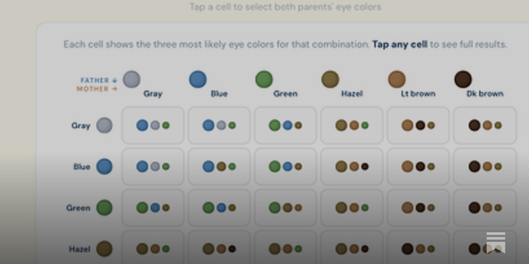The height and width of the screenshot is (264, 529).
Task: Click the Green father column header circle
Action: tap(264, 79)
